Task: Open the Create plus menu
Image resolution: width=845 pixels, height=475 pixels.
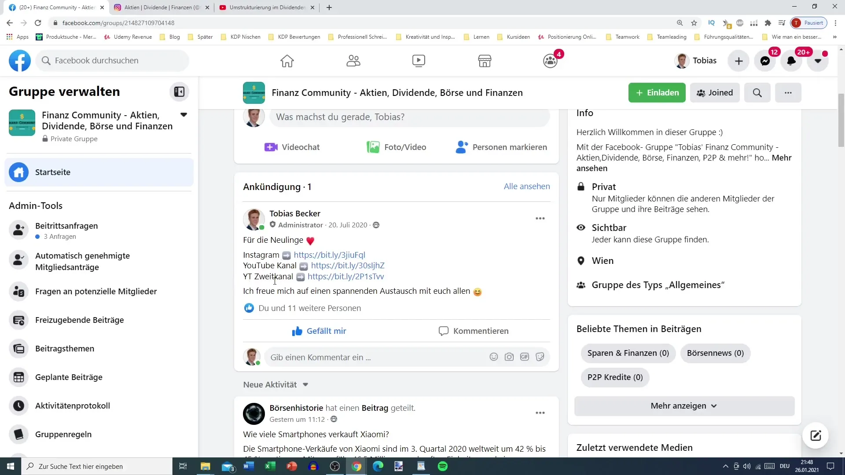Action: [x=739, y=61]
